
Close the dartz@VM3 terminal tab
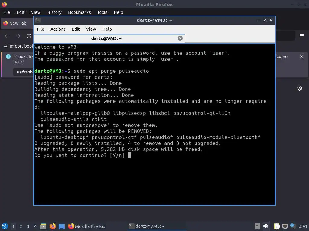(x=180, y=38)
